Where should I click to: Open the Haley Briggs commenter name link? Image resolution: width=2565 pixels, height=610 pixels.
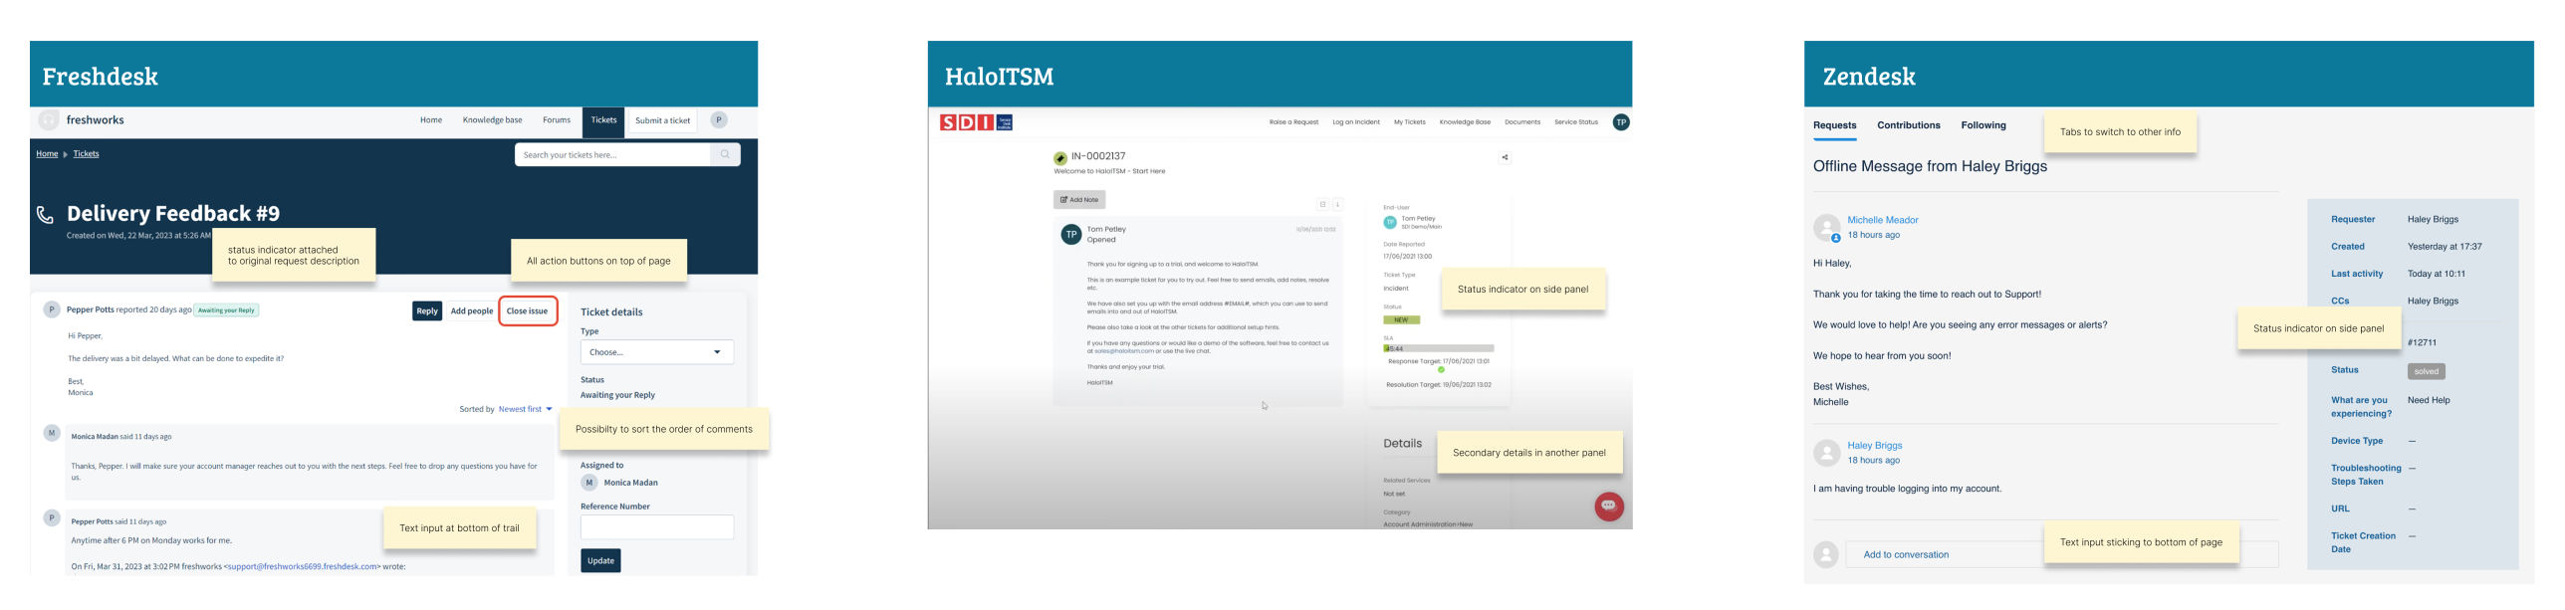(1875, 445)
